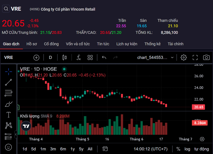213x154 pixels.
Task: Click the search magnifier icon
Action: coord(5,9)
